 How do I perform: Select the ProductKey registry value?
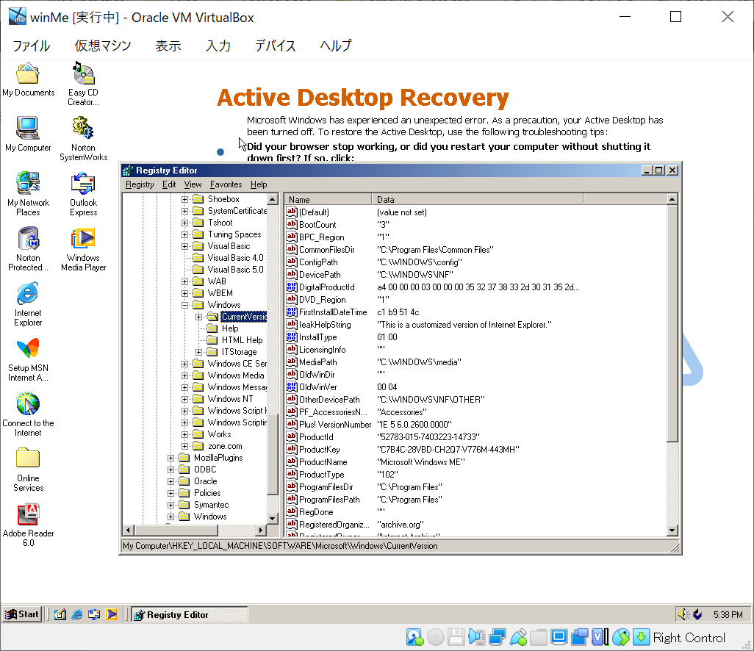click(319, 450)
